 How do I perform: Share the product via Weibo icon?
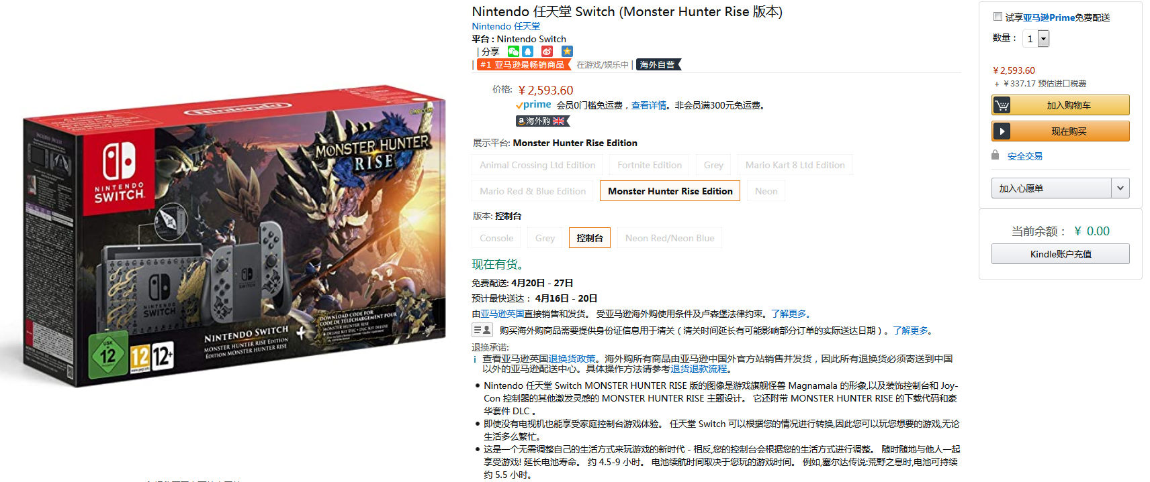pos(547,52)
